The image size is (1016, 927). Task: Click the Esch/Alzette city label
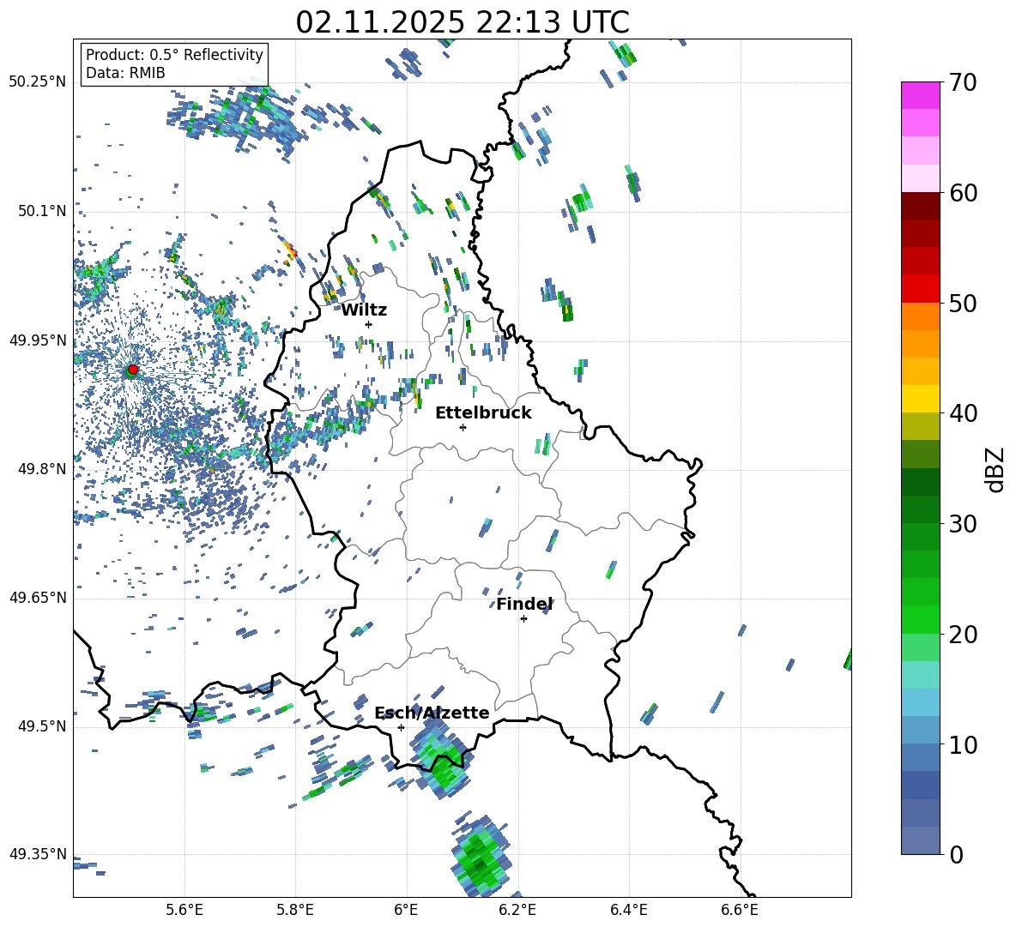coord(432,713)
